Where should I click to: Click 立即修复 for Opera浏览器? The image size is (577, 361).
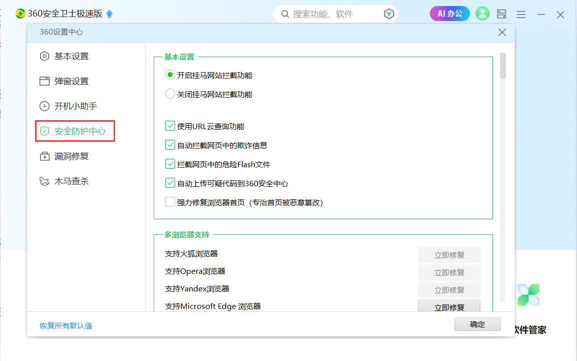pyautogui.click(x=449, y=273)
